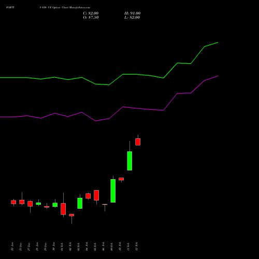Click the FORTI symbol text in the title
The width and height of the screenshot is (259, 259).
pos(10,7)
